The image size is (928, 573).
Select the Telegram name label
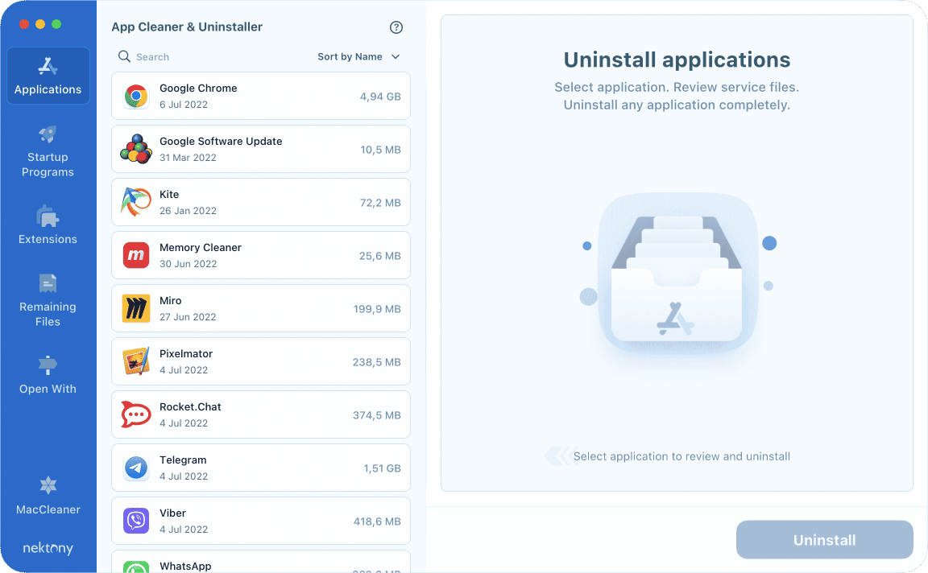point(183,460)
